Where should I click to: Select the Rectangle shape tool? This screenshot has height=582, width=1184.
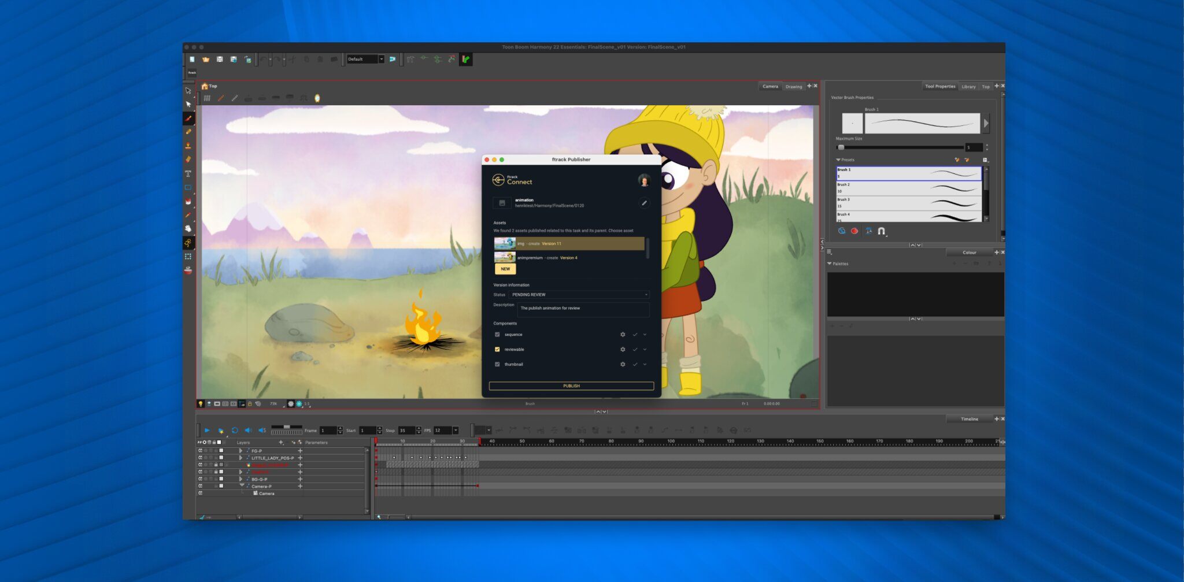(188, 188)
